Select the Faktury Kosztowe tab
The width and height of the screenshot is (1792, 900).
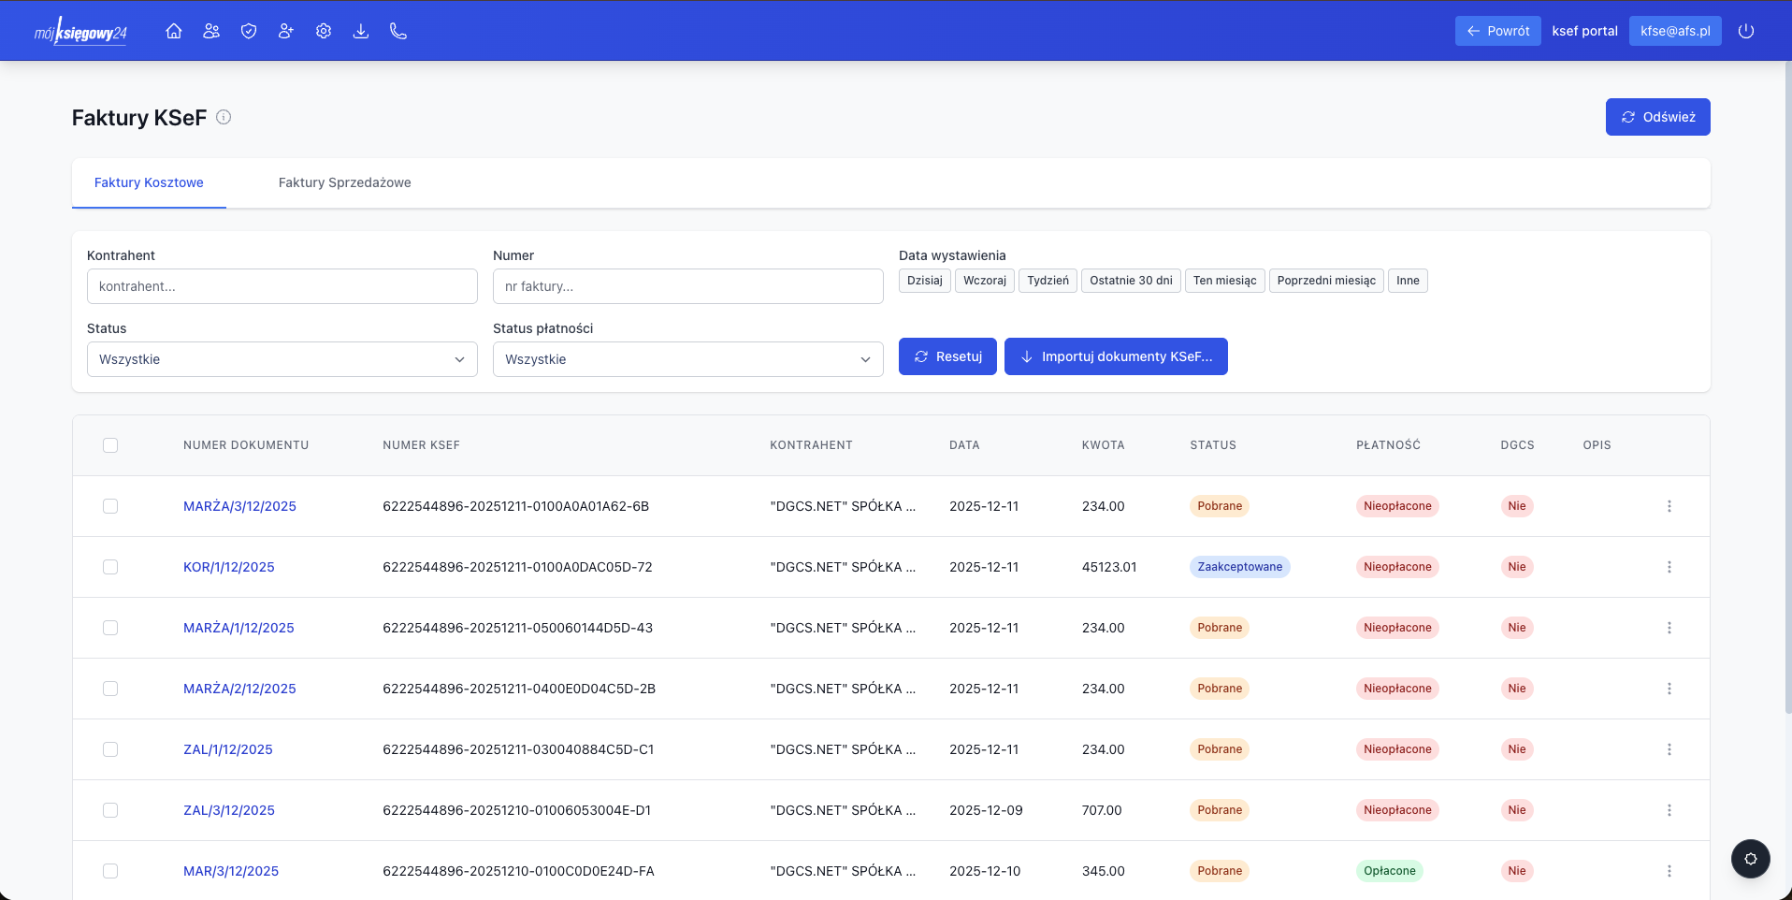click(x=148, y=182)
